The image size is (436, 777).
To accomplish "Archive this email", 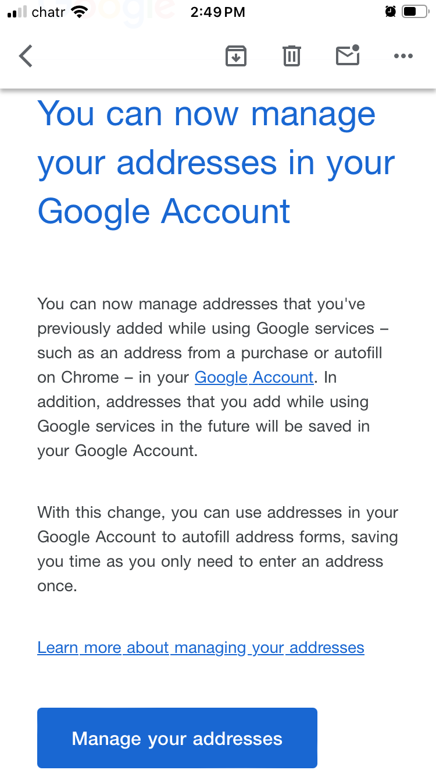I will coord(235,56).
